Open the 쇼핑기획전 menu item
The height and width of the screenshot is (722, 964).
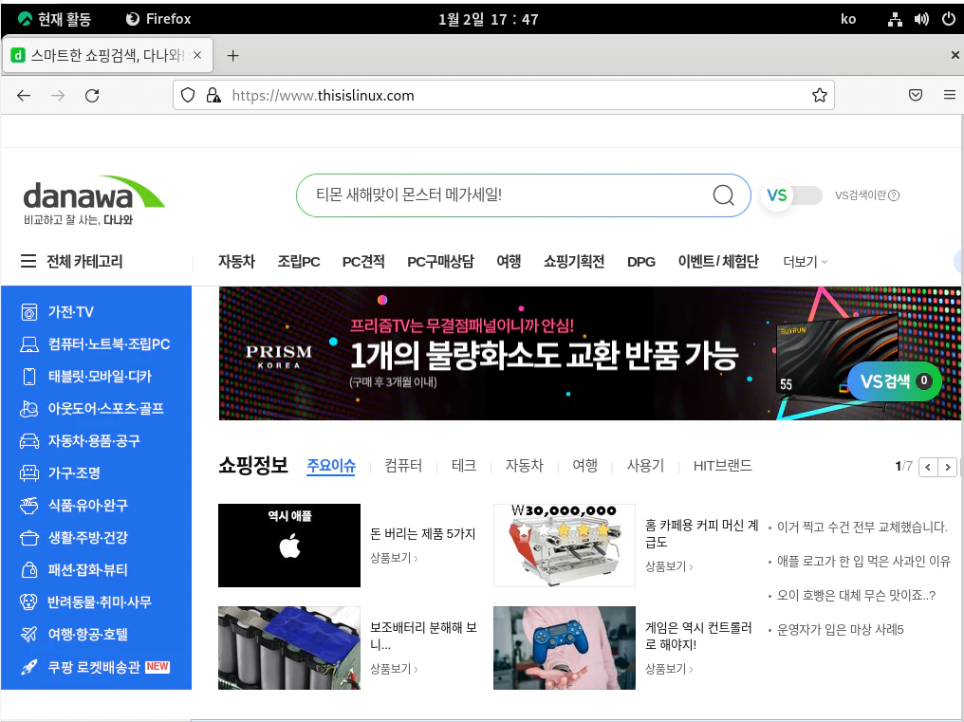pyautogui.click(x=574, y=261)
